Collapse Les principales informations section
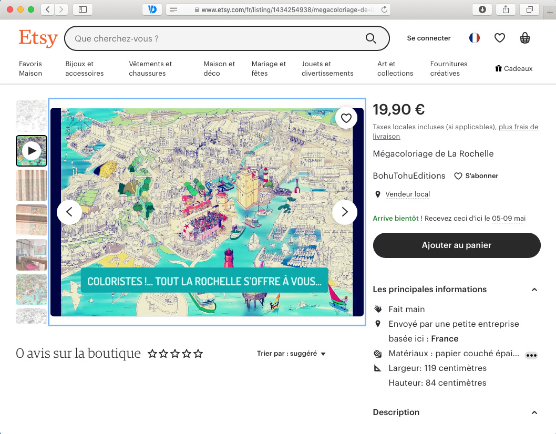This screenshot has width=556, height=434. click(x=534, y=290)
